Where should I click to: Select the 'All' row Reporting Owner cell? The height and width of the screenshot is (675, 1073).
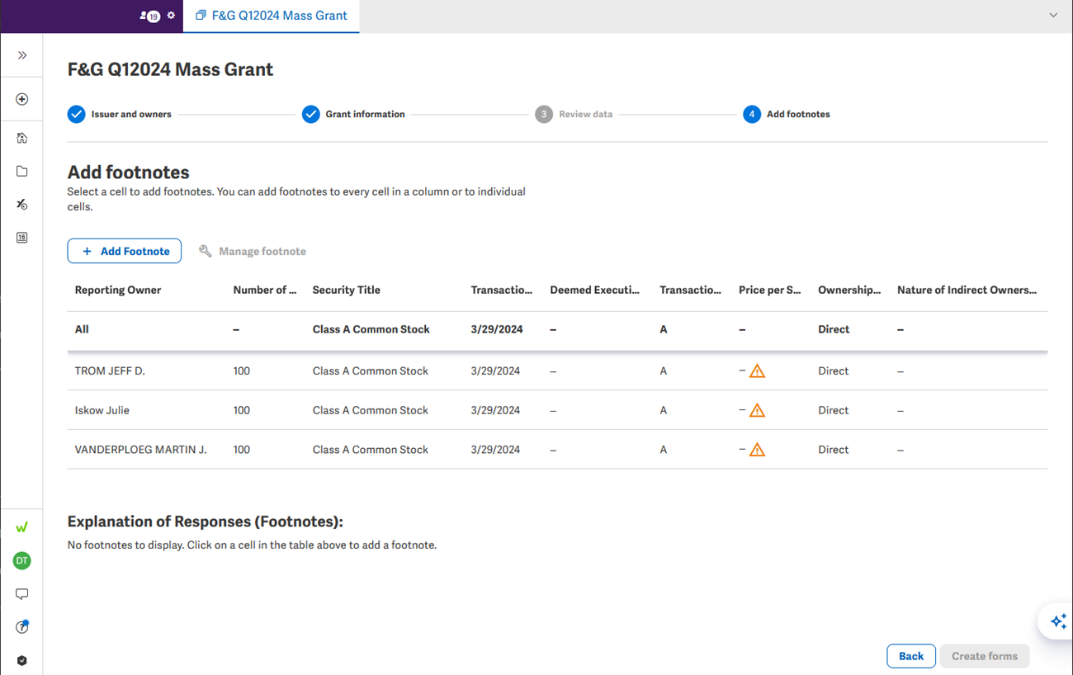tap(82, 329)
